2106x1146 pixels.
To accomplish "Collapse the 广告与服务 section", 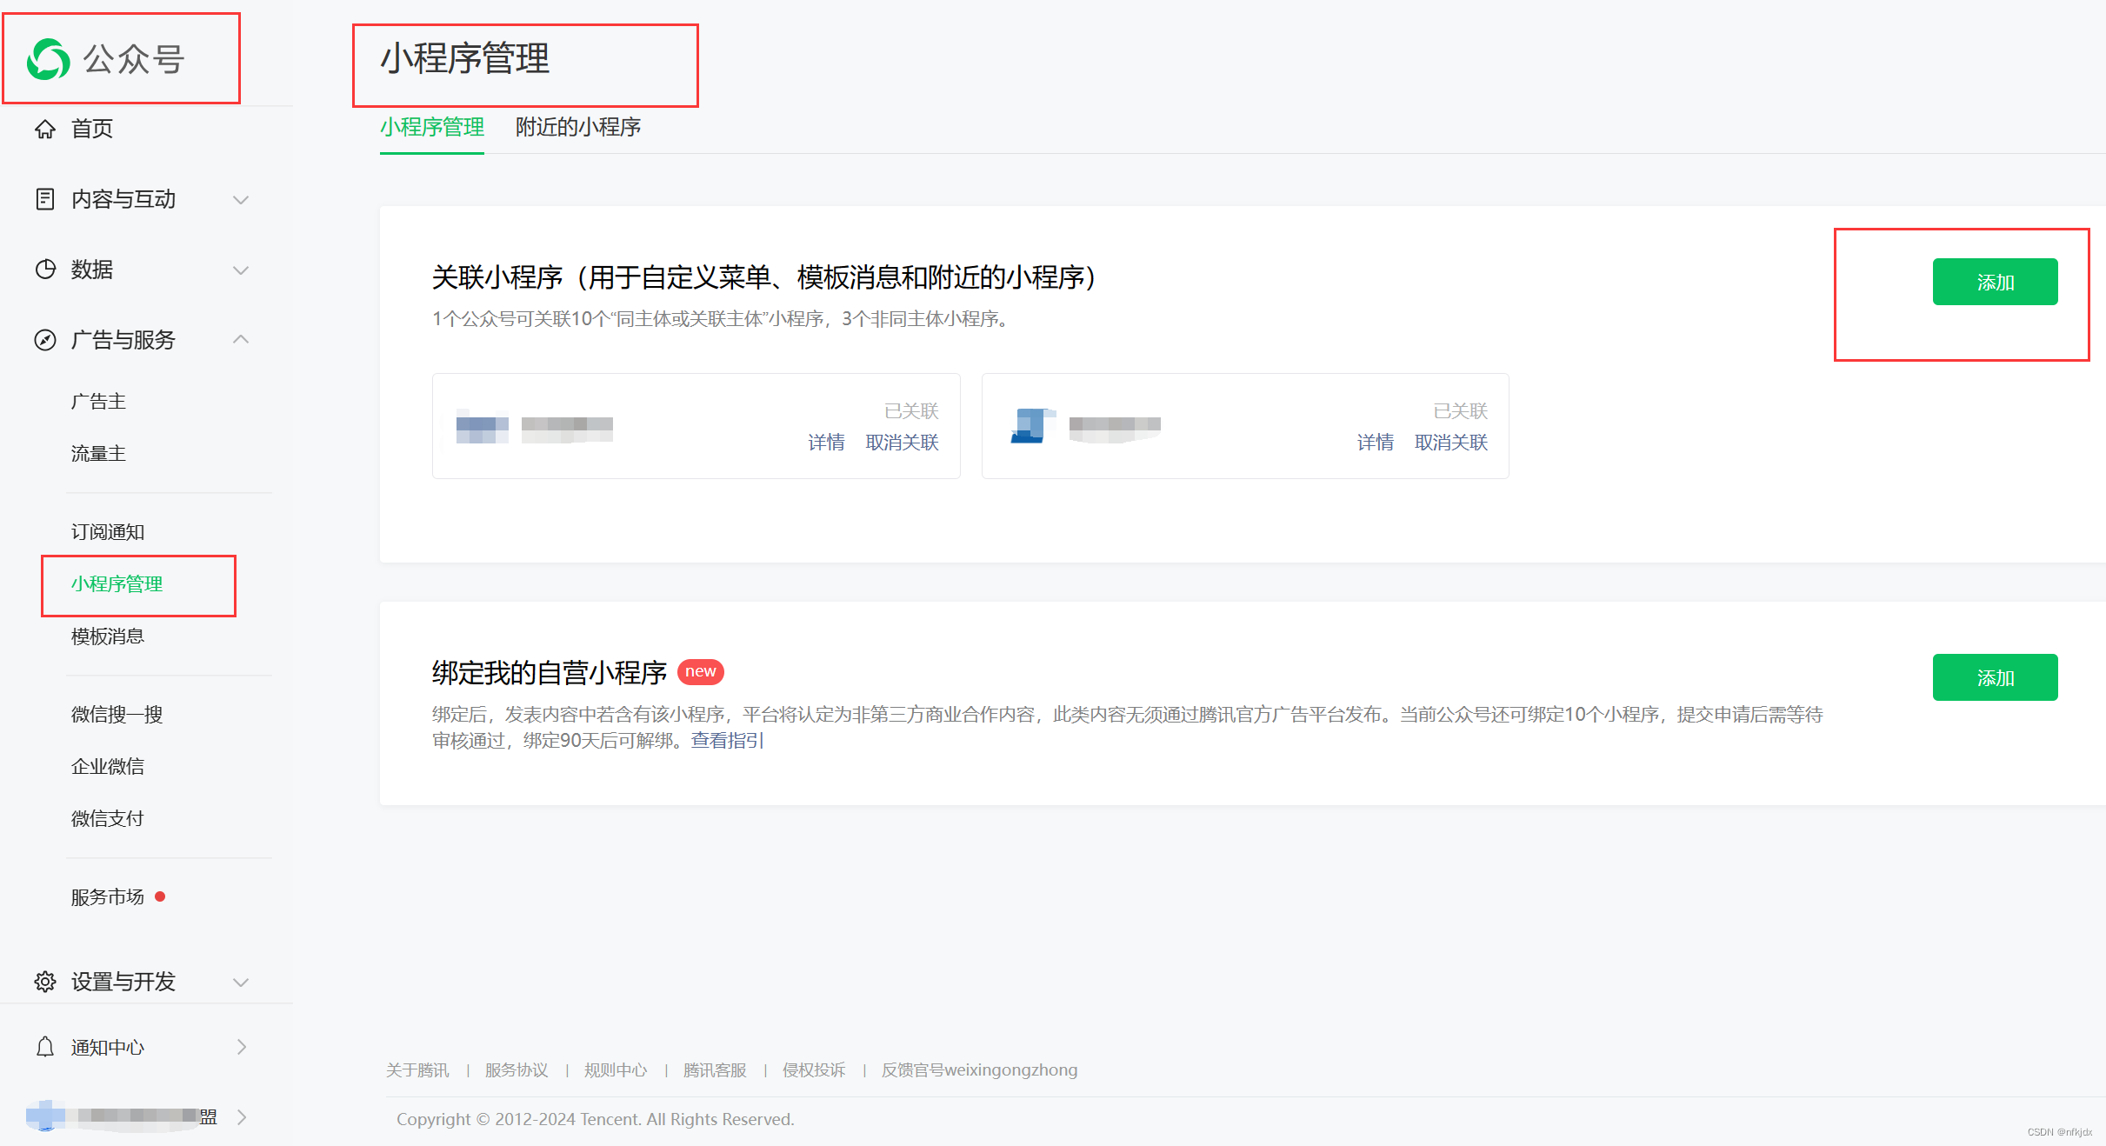I will click(x=241, y=339).
